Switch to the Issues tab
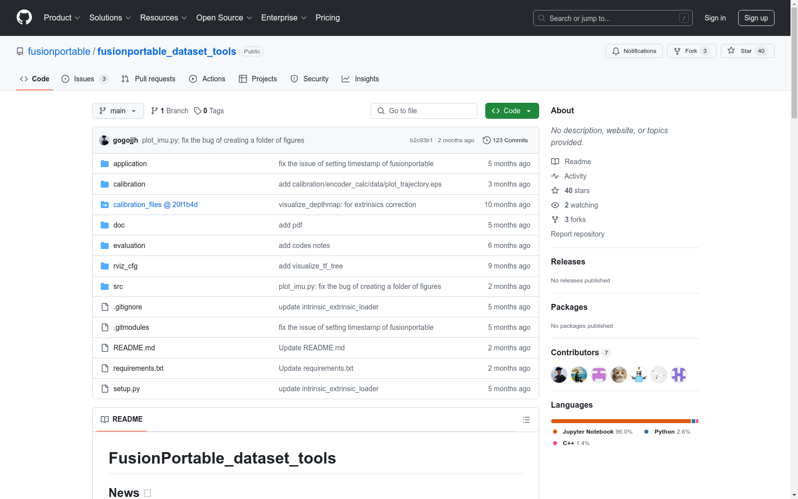This screenshot has height=499, width=798. 85,79
